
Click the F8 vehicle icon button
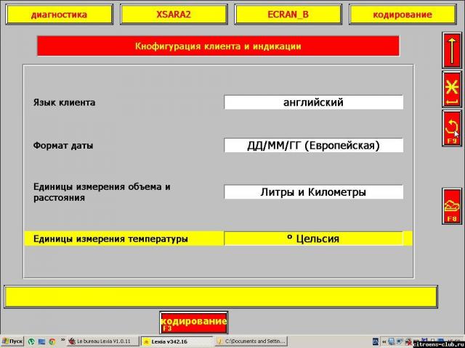(x=452, y=206)
